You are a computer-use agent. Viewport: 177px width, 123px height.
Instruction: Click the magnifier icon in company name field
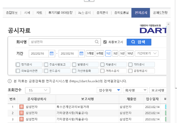(97, 42)
